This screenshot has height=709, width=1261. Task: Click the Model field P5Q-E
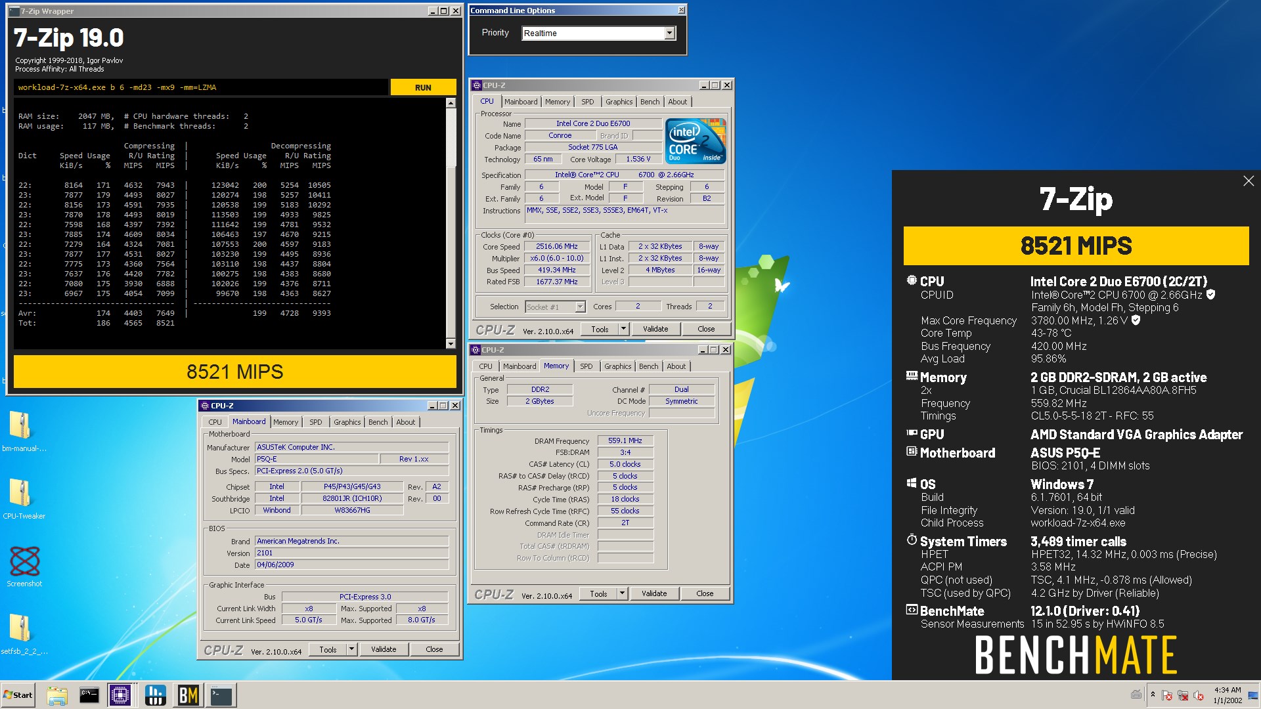[x=317, y=460]
